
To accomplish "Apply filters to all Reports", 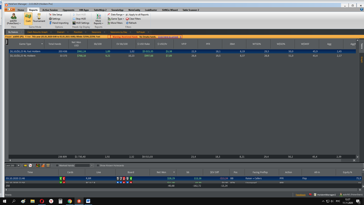I will point(137,15).
